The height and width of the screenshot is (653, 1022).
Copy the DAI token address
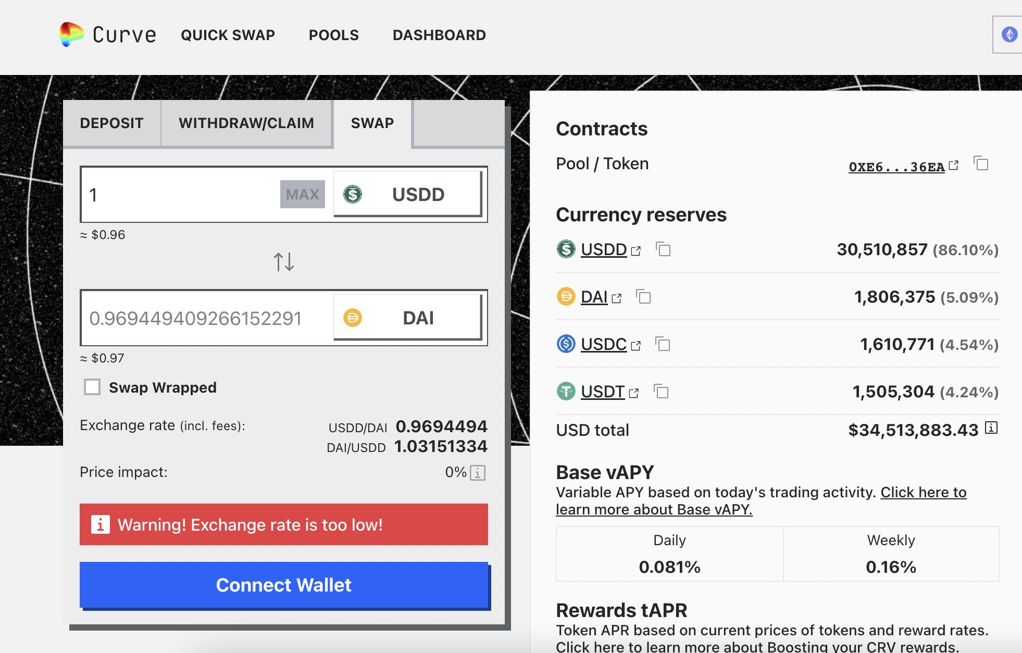coord(644,297)
